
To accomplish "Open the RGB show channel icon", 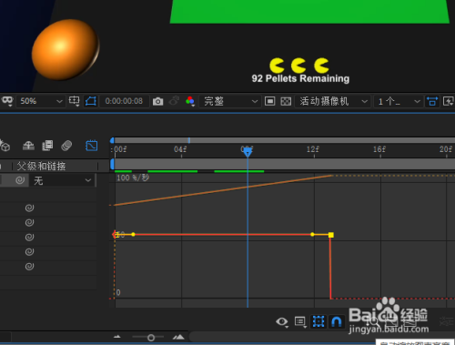I will pyautogui.click(x=190, y=101).
